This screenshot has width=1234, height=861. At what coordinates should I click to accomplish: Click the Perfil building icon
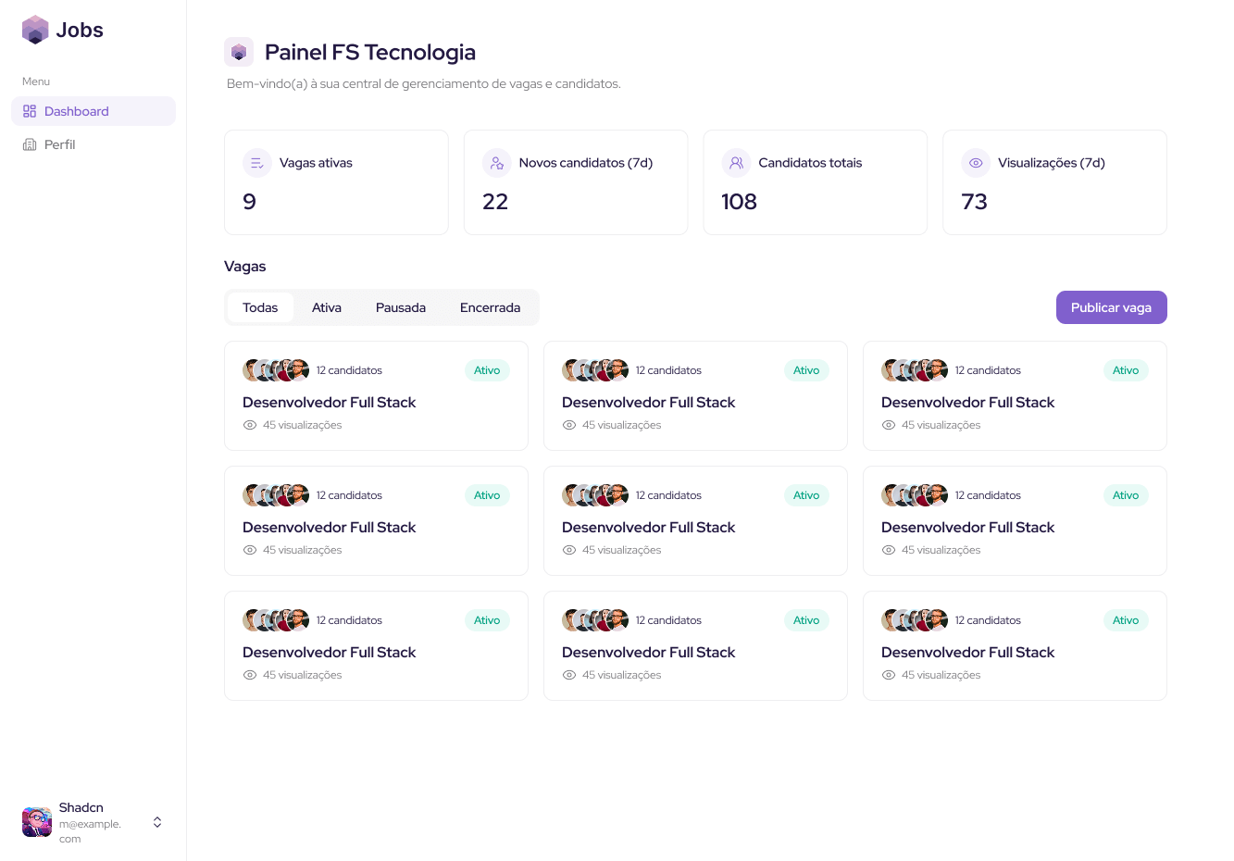30,144
